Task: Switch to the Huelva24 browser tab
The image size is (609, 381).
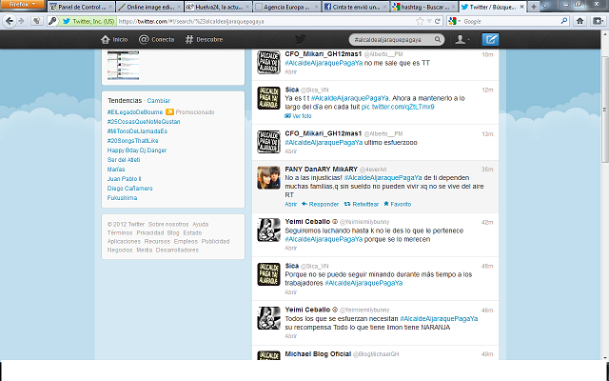Action: coord(219,7)
